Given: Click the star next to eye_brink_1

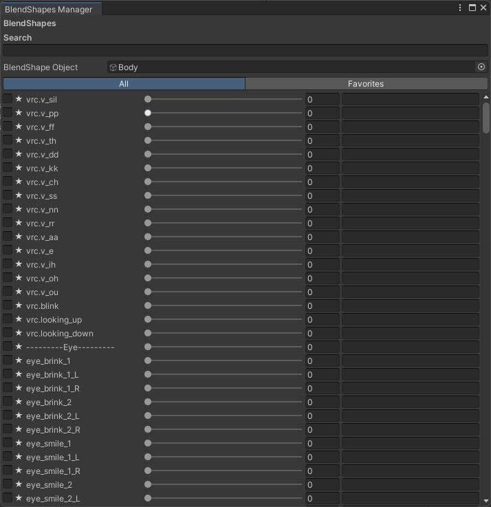Looking at the screenshot, I should click(x=19, y=361).
